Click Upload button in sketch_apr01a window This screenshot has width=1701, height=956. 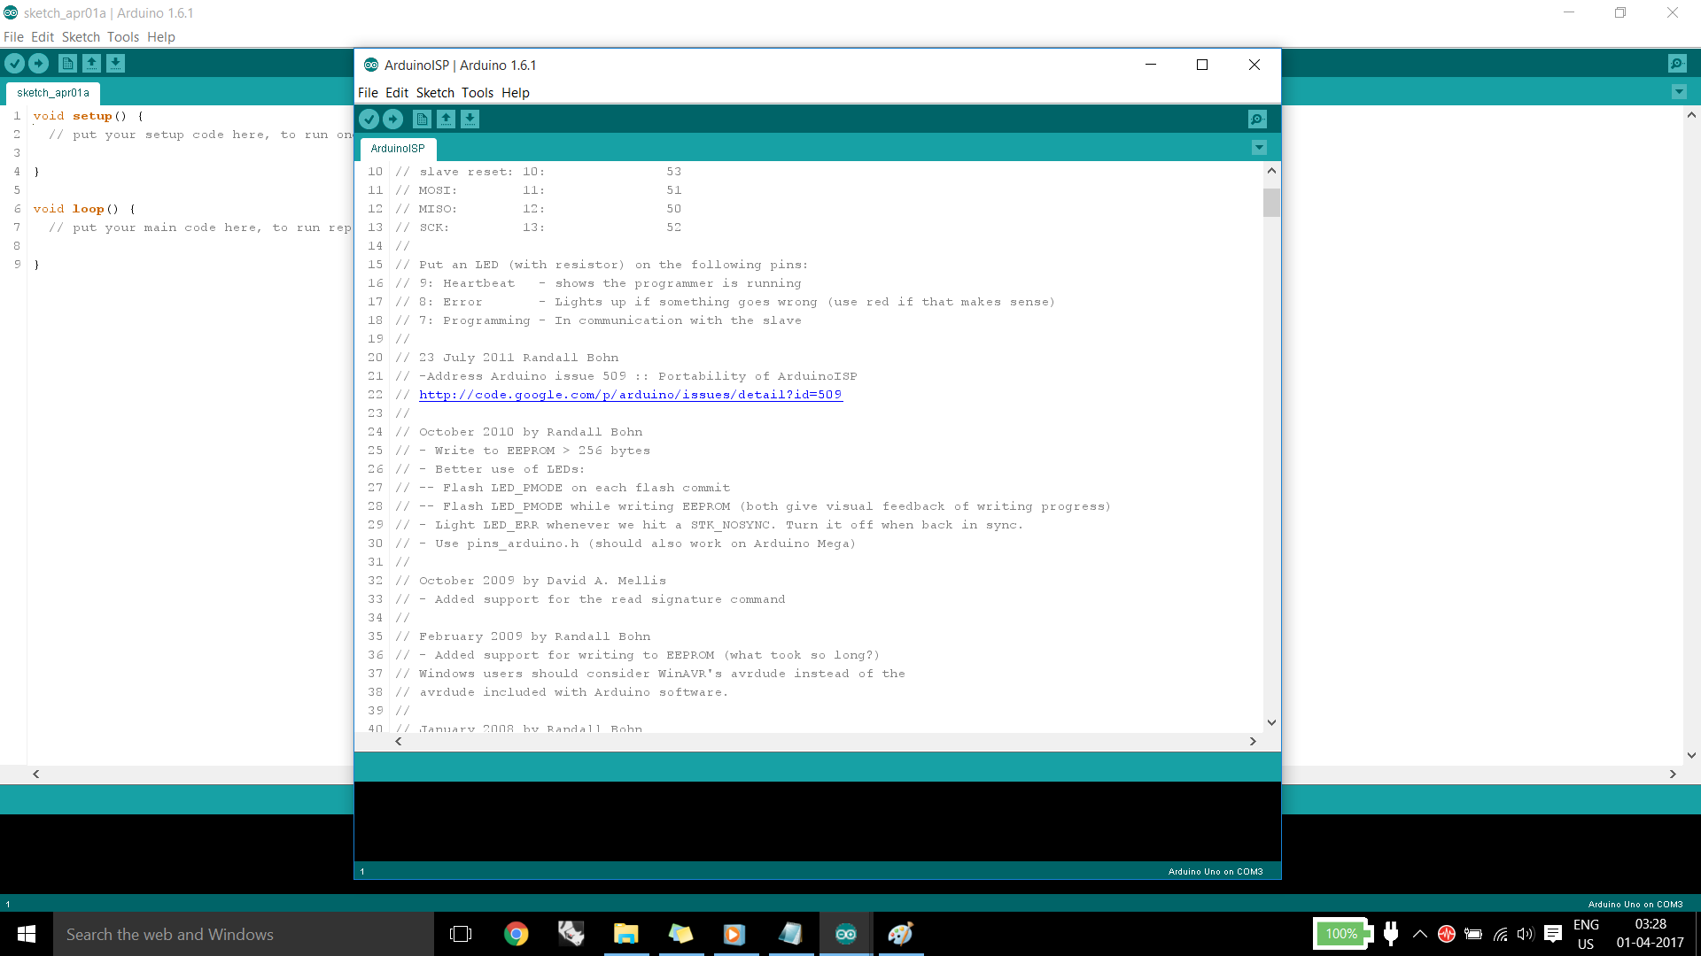tap(38, 64)
